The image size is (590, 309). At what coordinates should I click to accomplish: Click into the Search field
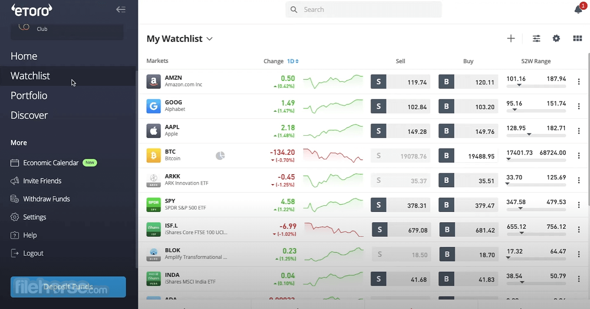[363, 10]
